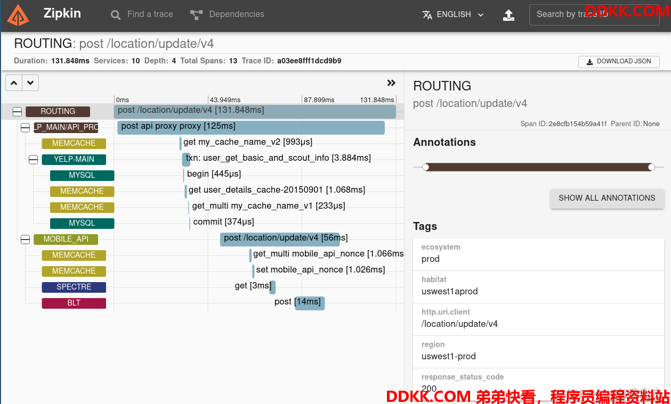Click the DOWNLOAD JSON button
This screenshot has width=671, height=404.
point(619,62)
